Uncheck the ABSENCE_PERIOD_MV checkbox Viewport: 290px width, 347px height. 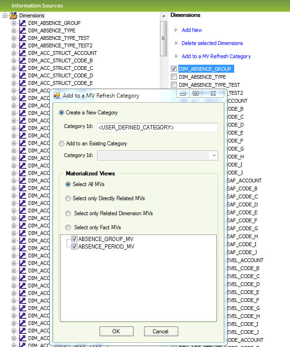(74, 247)
